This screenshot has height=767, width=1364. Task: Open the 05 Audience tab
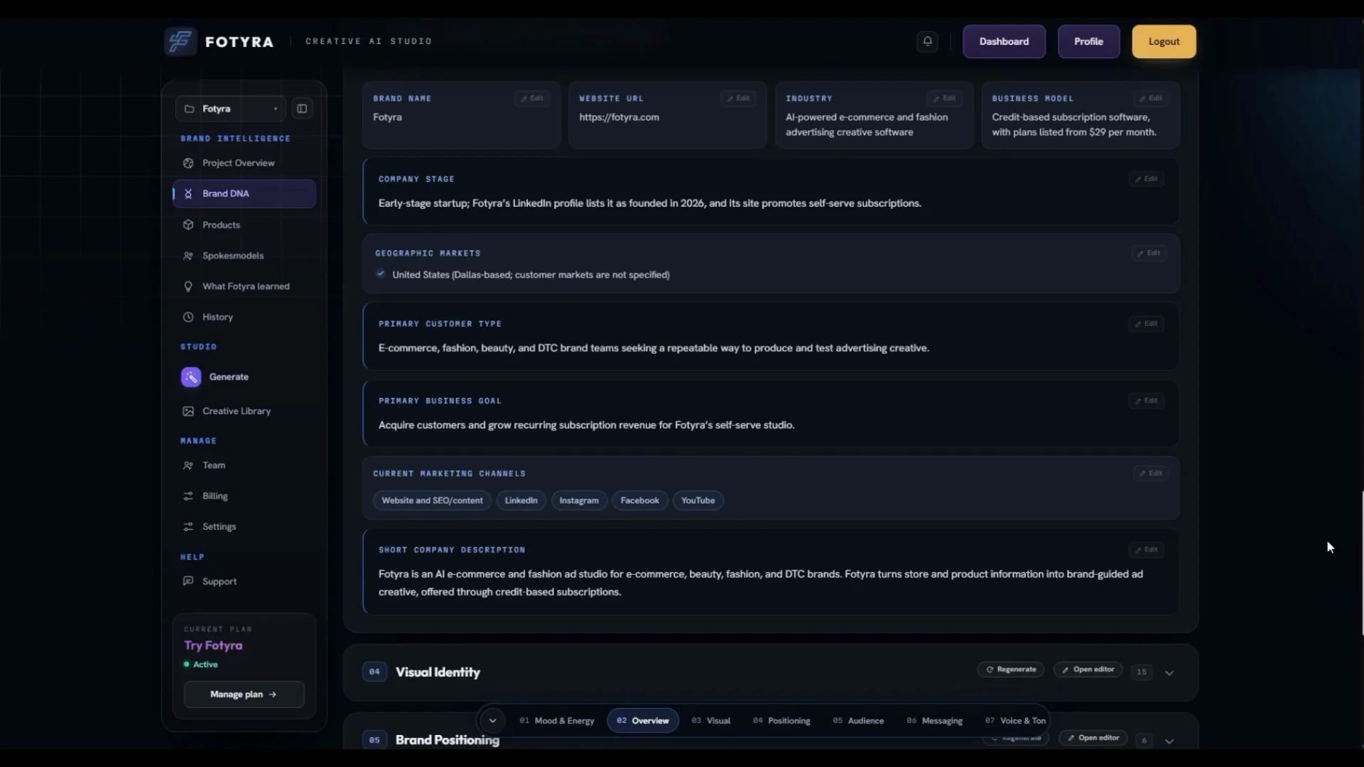pyautogui.click(x=858, y=721)
